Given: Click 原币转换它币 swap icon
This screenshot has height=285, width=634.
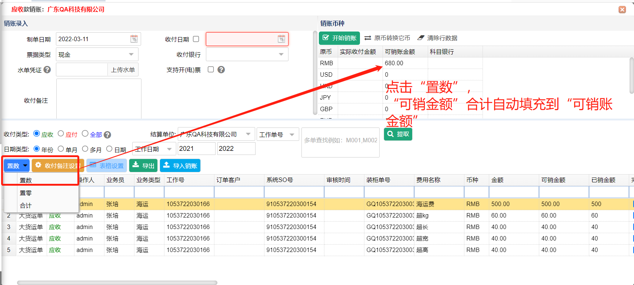Looking at the screenshot, I should point(368,38).
